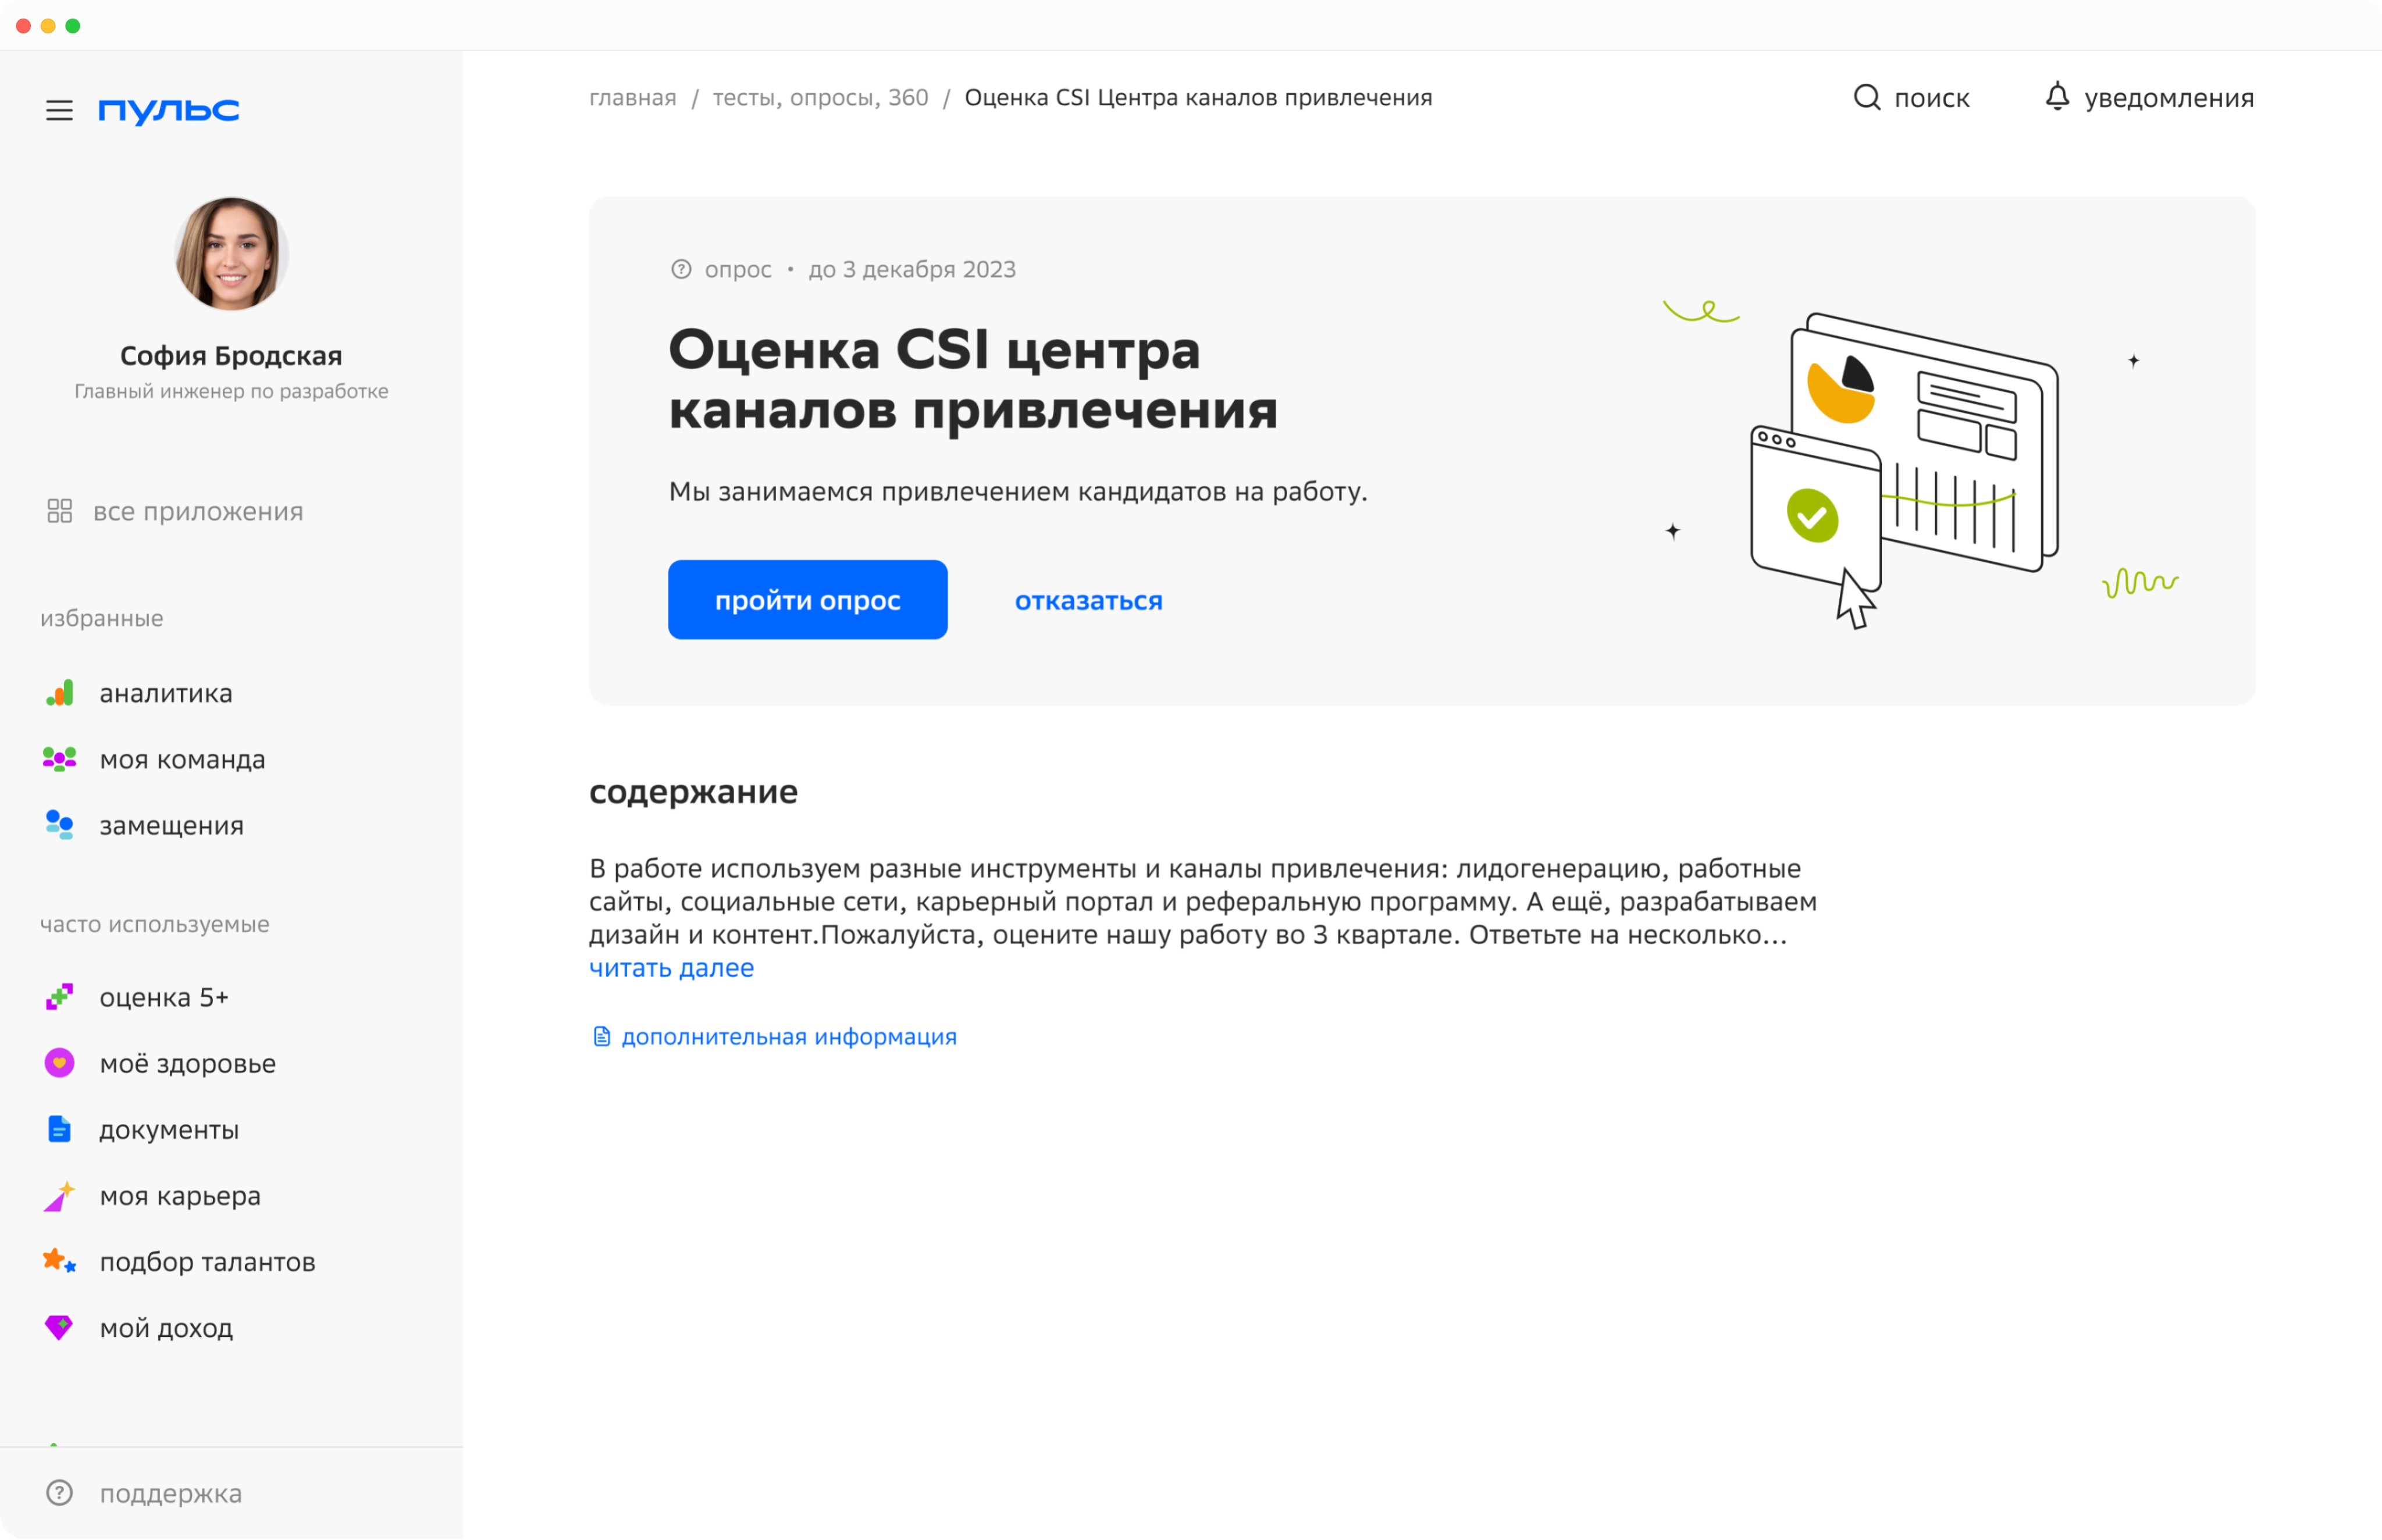Open the аналитика chart icon
2382x1540 pixels.
pos(60,693)
